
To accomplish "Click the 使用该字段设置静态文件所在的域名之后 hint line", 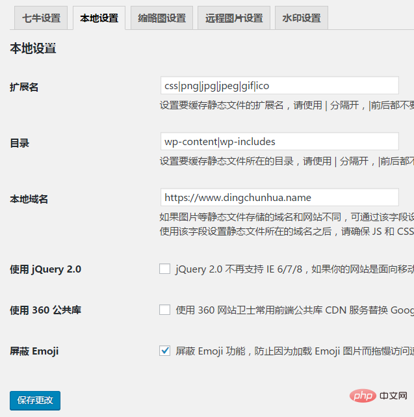I will coord(287,232).
